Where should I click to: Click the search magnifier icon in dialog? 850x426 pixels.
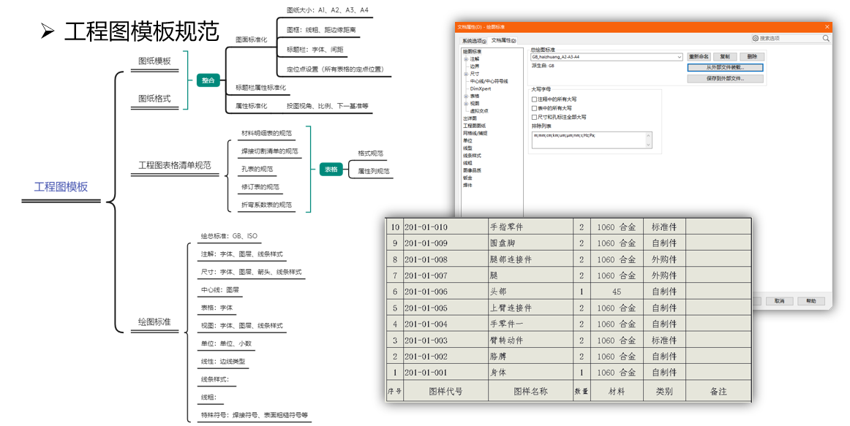tap(826, 38)
